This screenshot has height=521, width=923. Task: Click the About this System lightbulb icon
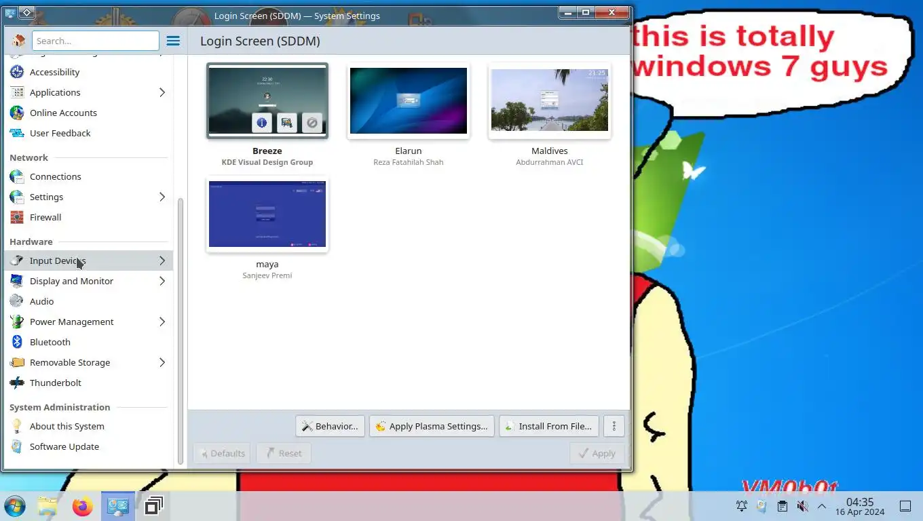click(17, 426)
